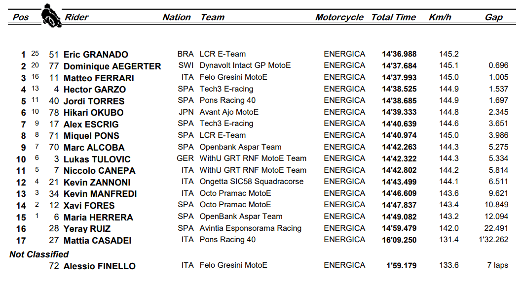521x282 pixels.
Task: Click the Tech3 E-racing team for Hector GARZO
Action: (x=226, y=89)
